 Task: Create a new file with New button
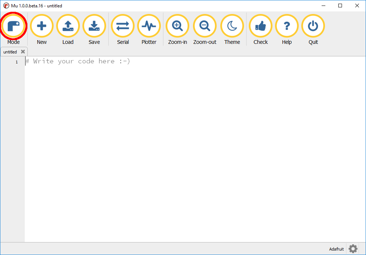(x=42, y=26)
